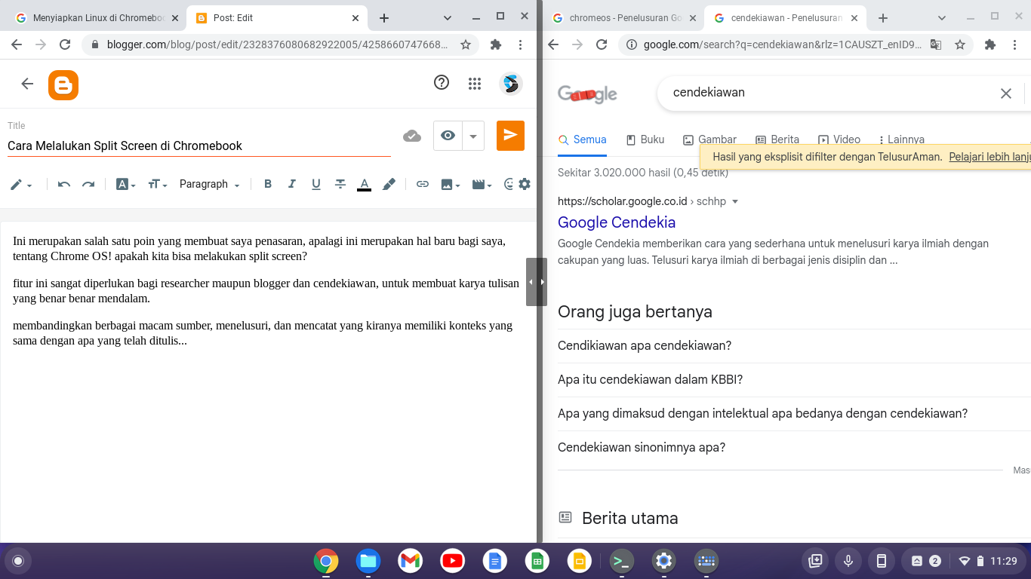
Task: Redo the edit in Blogger toolbar
Action: [x=88, y=184]
